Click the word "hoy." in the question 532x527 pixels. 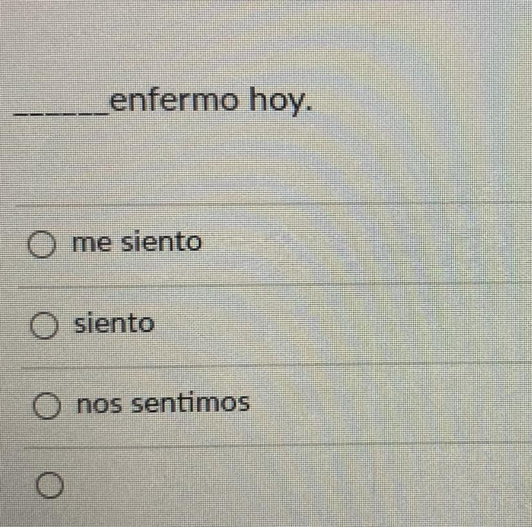(280, 100)
